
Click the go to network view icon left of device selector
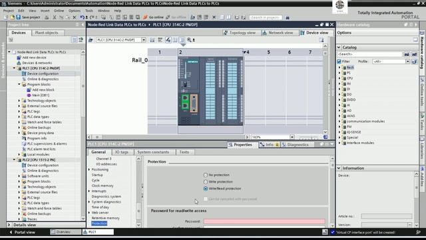(x=91, y=40)
